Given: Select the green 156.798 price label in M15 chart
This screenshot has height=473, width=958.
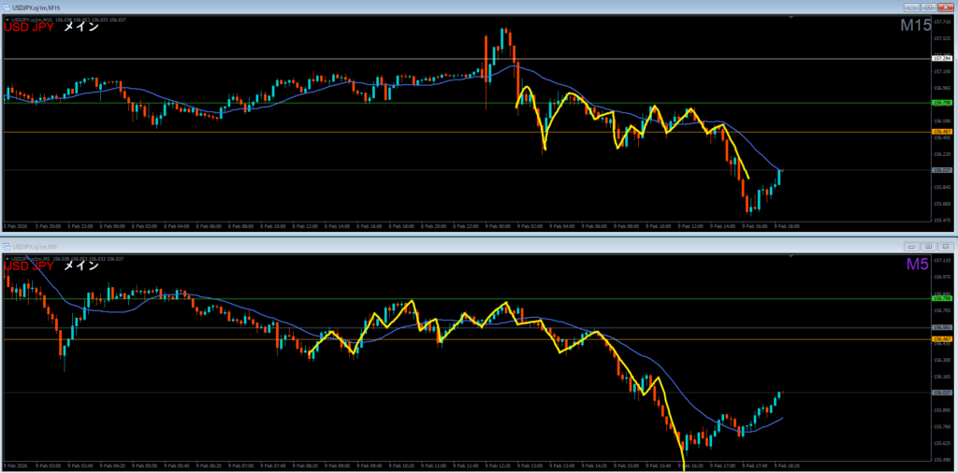Looking at the screenshot, I should [942, 103].
